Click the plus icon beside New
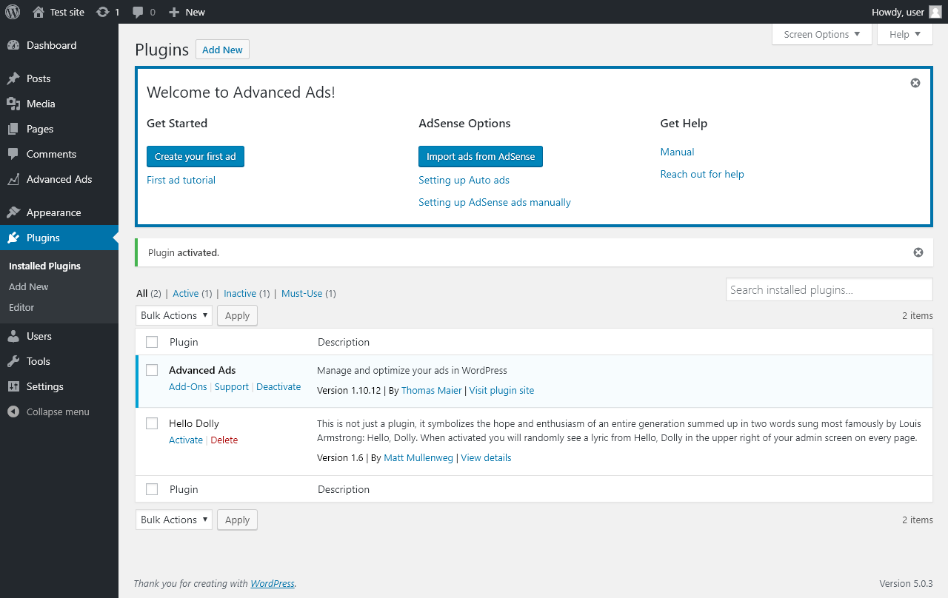 click(x=174, y=12)
